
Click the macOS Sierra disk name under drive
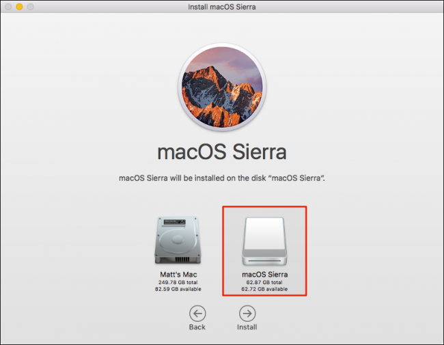pos(265,274)
